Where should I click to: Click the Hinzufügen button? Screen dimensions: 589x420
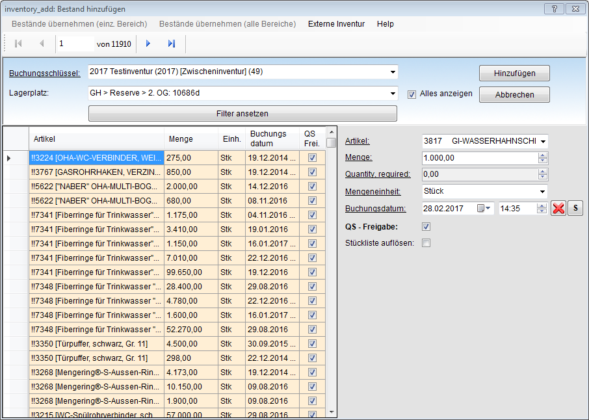(x=514, y=73)
